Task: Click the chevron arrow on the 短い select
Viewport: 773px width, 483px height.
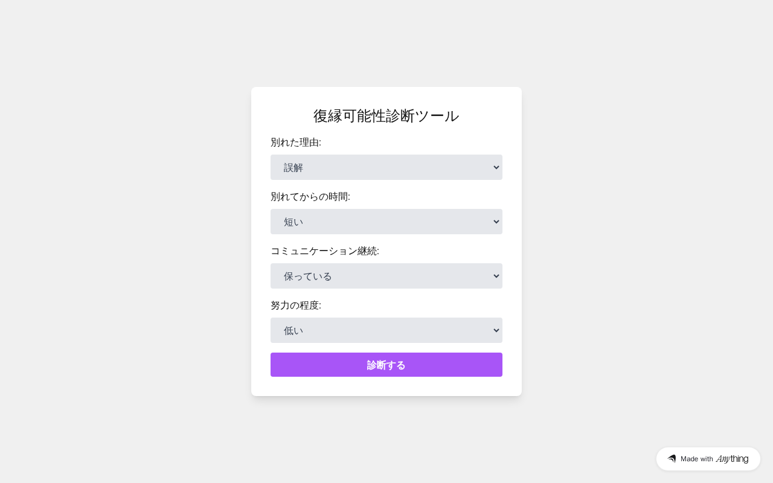Action: point(496,222)
